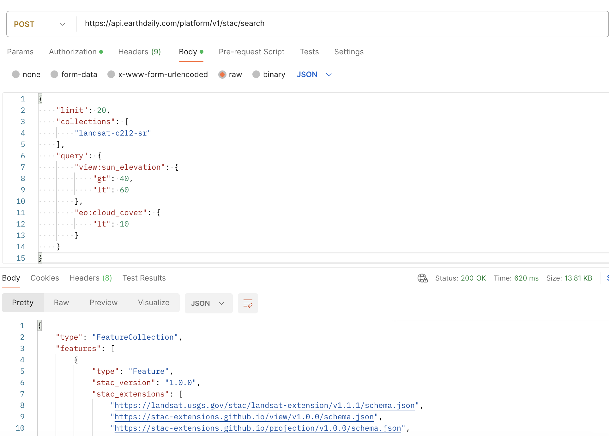Open the landsat-extension schema.json link

click(x=264, y=405)
